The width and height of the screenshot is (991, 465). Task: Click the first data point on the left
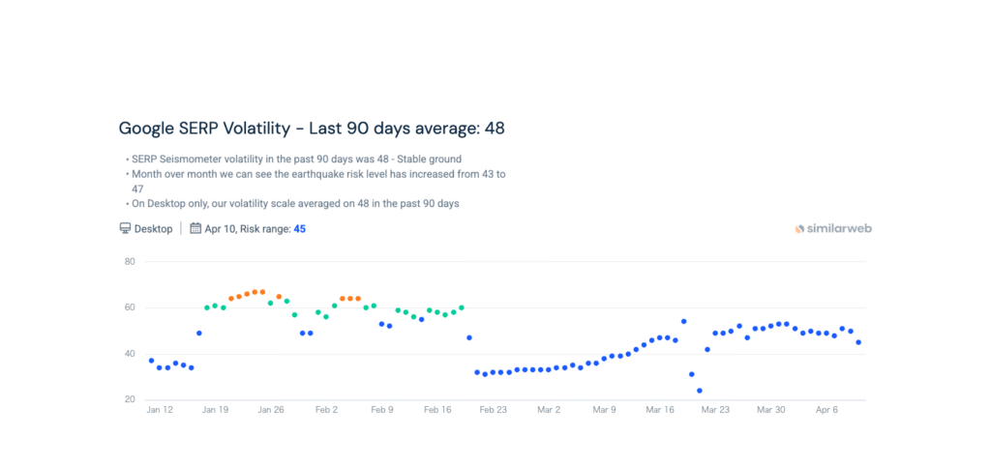[151, 361]
